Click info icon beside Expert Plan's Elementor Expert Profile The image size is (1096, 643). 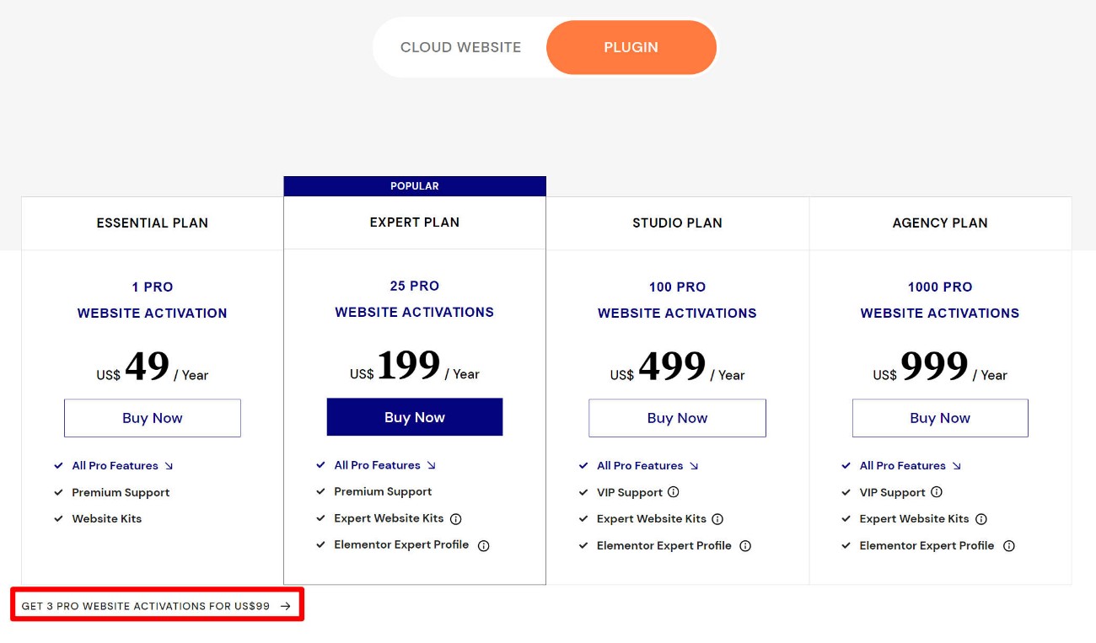coord(484,545)
